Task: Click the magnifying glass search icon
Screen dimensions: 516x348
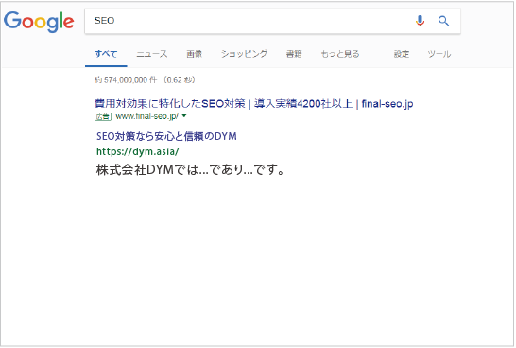Action: [443, 21]
